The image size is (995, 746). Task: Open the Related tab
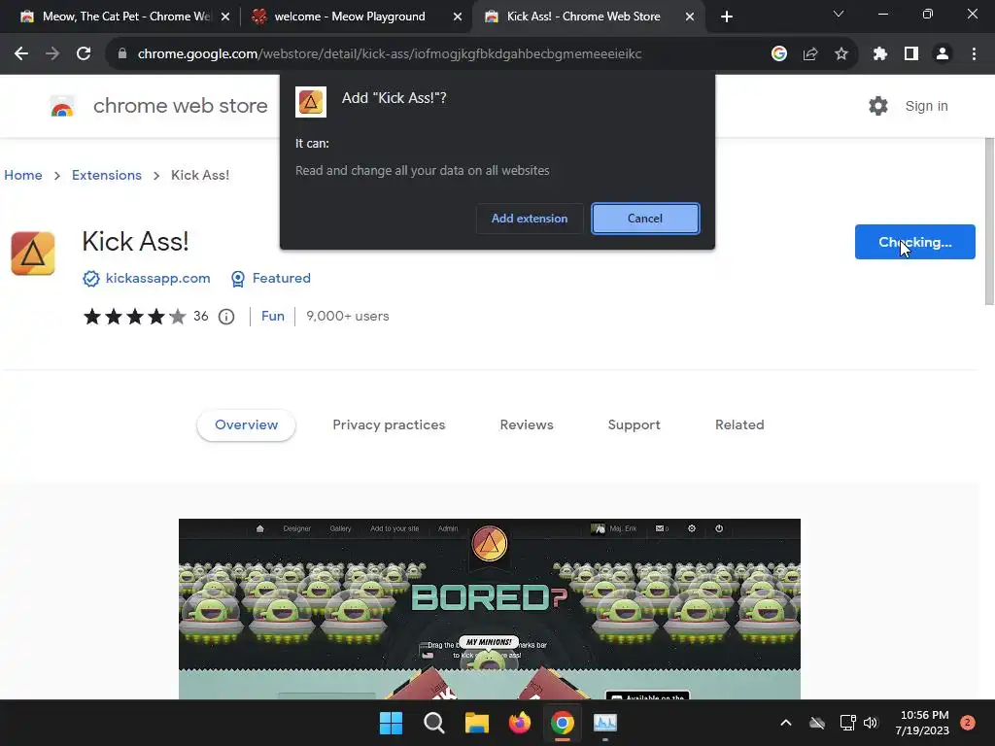point(739,425)
